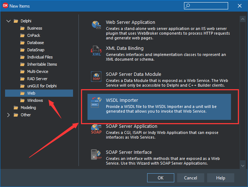Click the Web folder icon
The image size is (248, 187).
pos(22,93)
